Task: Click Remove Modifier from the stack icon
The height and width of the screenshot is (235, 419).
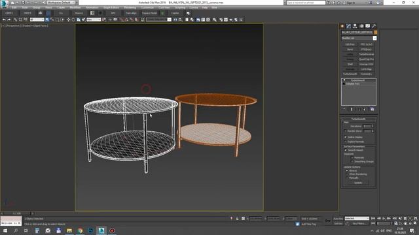Action: [x=365, y=109]
